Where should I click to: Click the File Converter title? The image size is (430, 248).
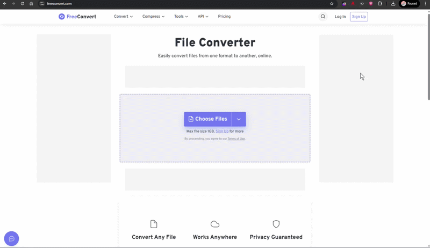click(215, 43)
